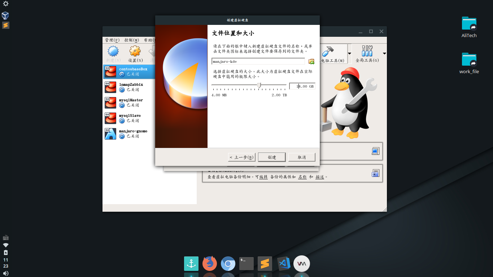Click the Wi-Fi network tray icon
The height and width of the screenshot is (277, 493).
click(x=6, y=245)
